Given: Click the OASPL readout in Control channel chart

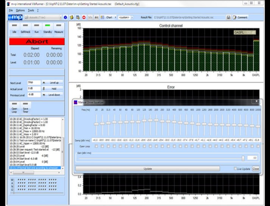Looking at the screenshot, I should (x=245, y=32).
